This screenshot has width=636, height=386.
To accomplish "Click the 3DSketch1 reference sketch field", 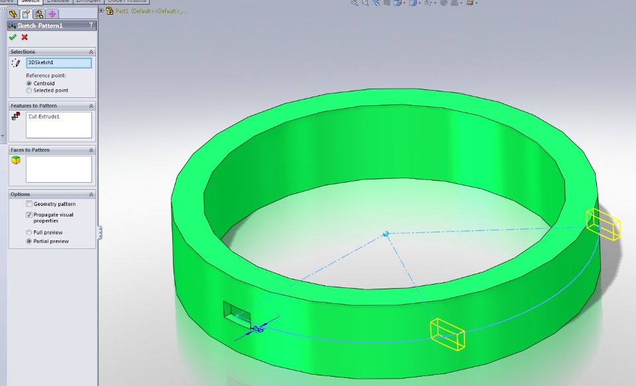I will [x=59, y=62].
